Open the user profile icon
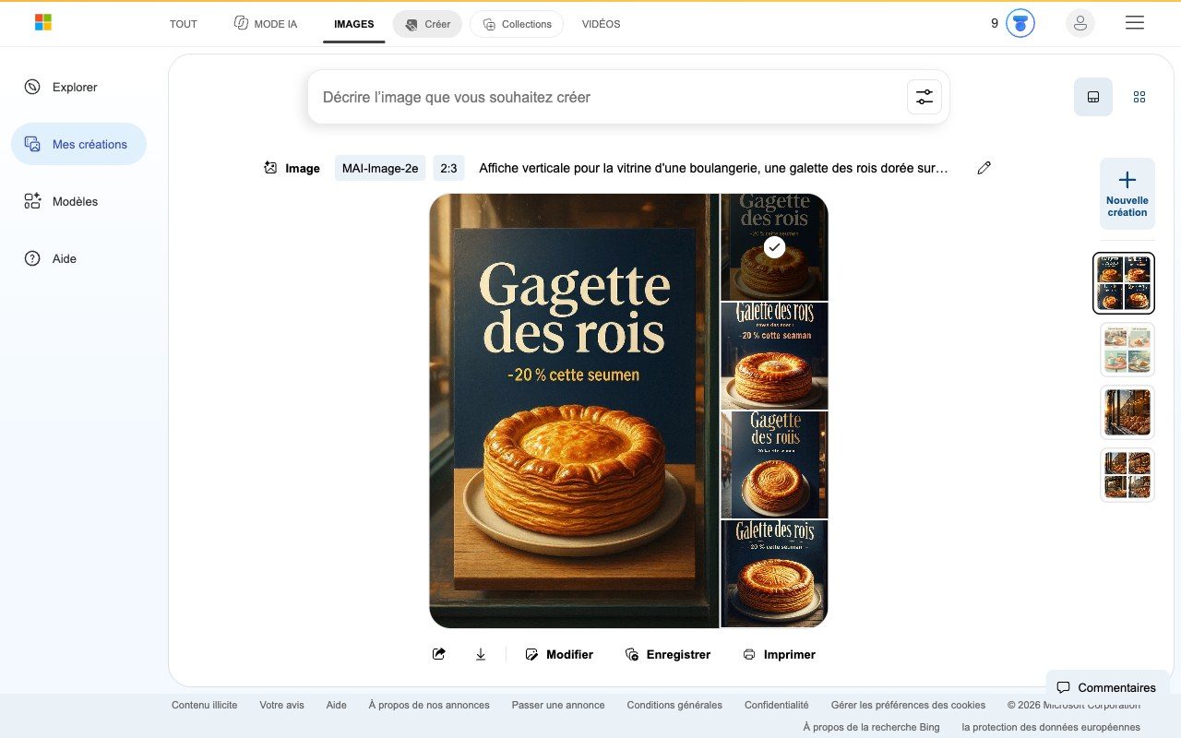This screenshot has width=1181, height=738. 1080,23
